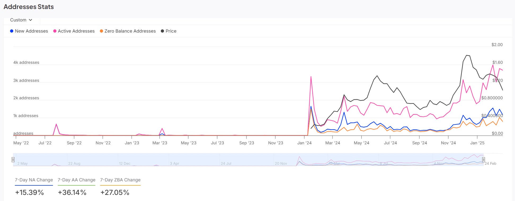Click the 20 Nov marker in navigator

(281, 163)
